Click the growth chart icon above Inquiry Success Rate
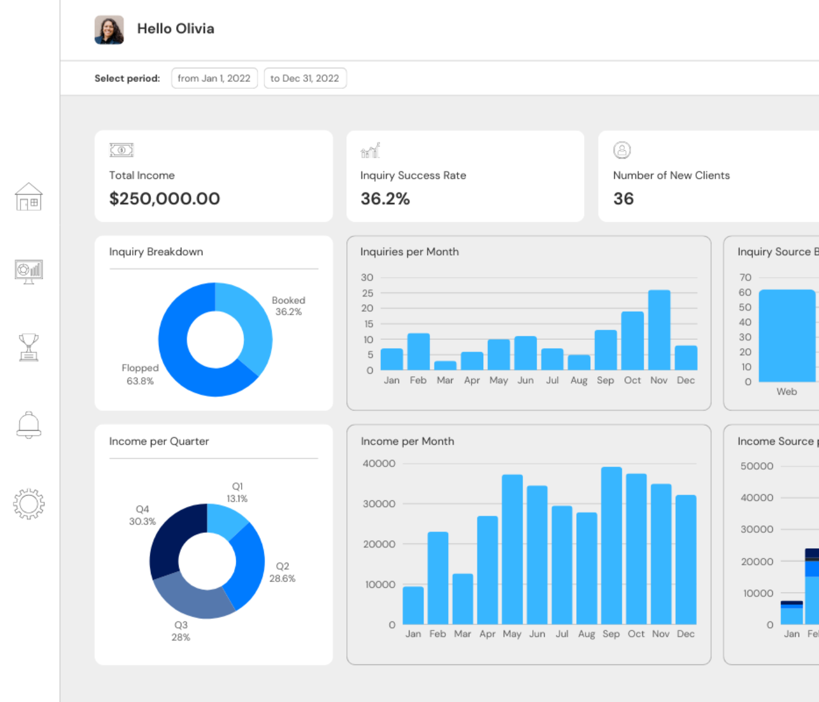Viewport: 819px width, 702px height. (370, 150)
